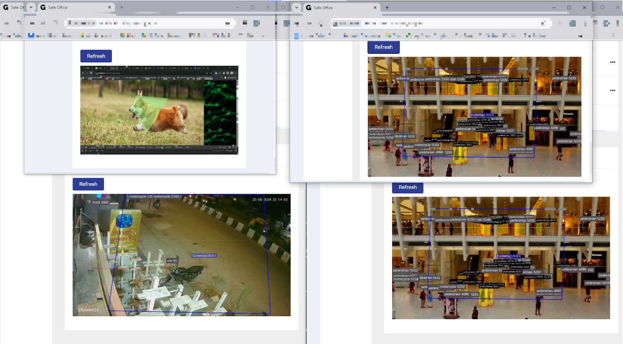Viewport: 623px width, 344px height.
Task: Click the corgi segmentation image
Action: [159, 110]
